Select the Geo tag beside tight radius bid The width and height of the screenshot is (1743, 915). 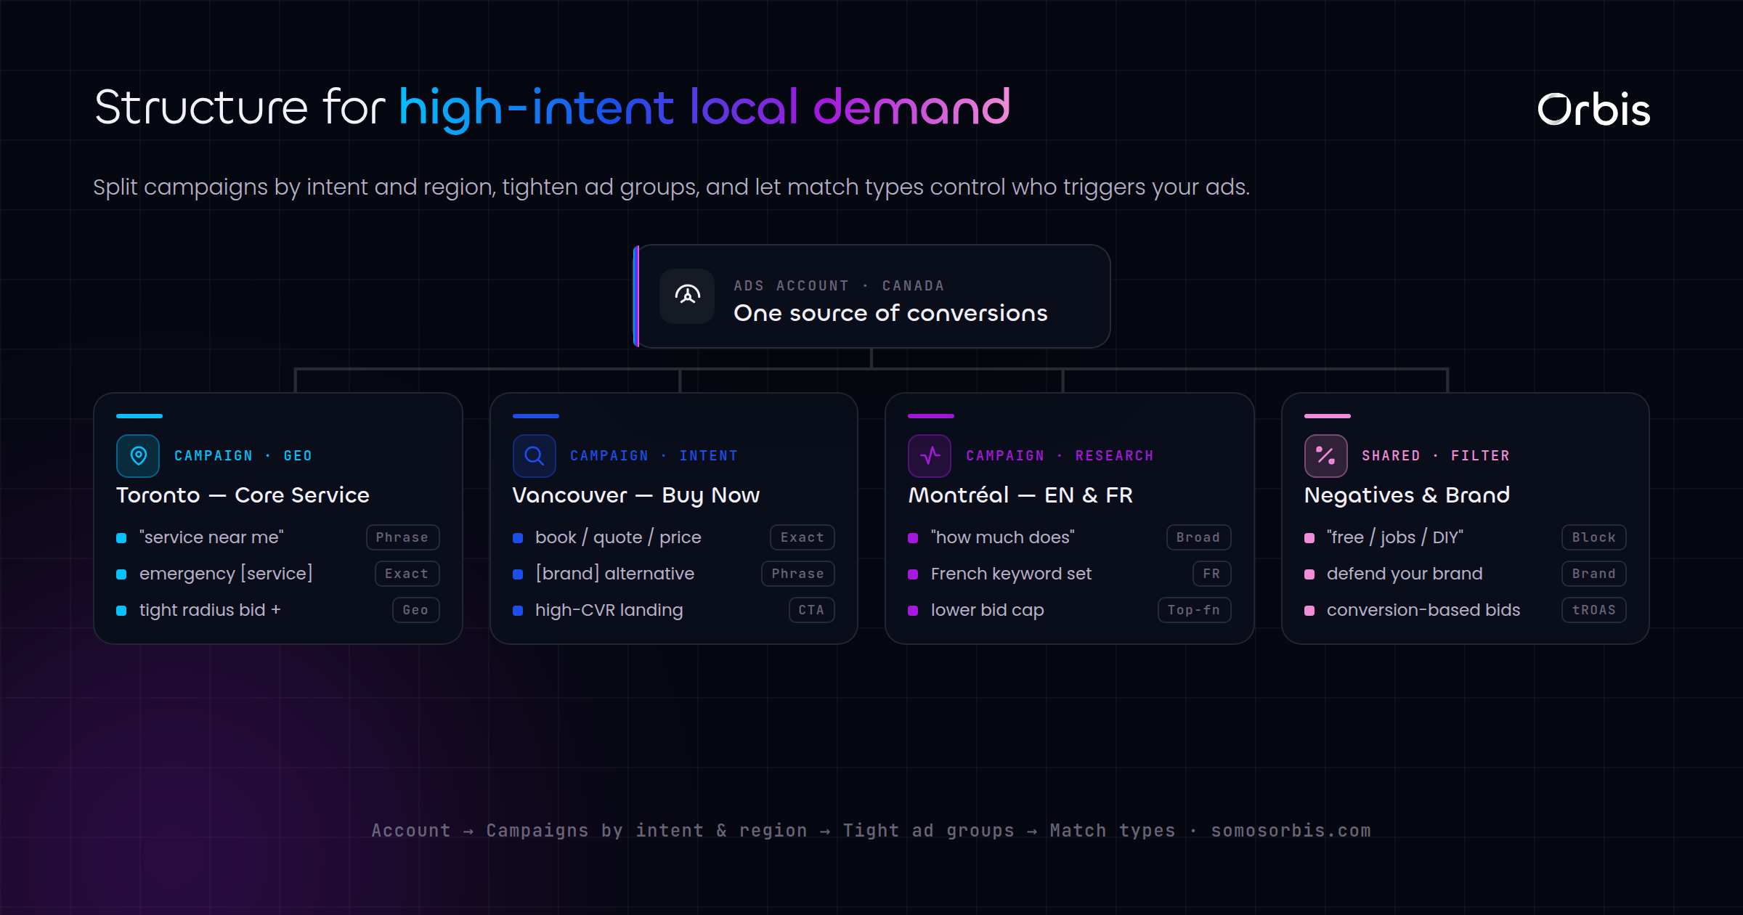pyautogui.click(x=415, y=610)
